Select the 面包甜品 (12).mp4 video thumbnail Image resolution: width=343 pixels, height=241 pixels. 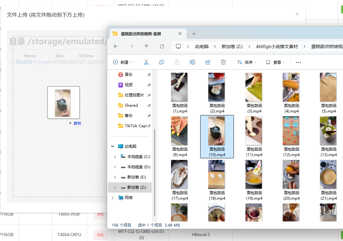[x=291, y=131]
